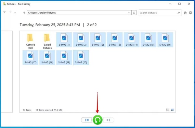Minimize the File History window

pyautogui.click(x=170, y=4)
